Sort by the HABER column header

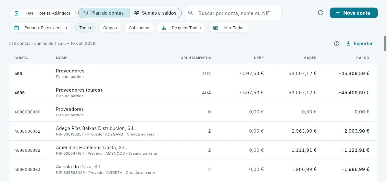coord(310,58)
